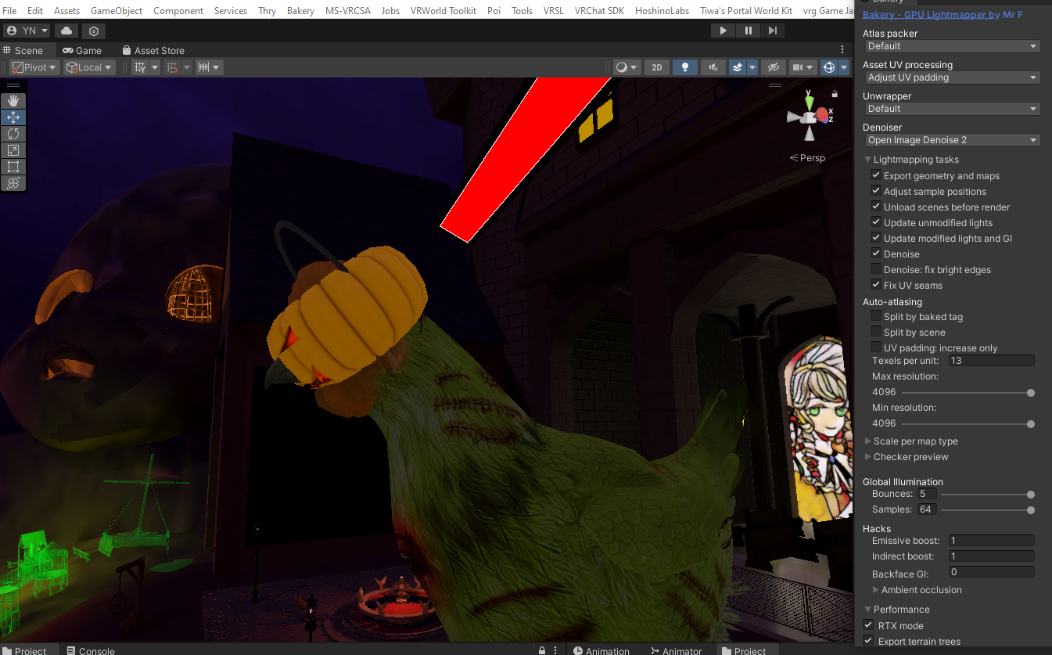This screenshot has width=1052, height=655.
Task: Toggle Fix UV seams checkbox
Action: tap(876, 285)
